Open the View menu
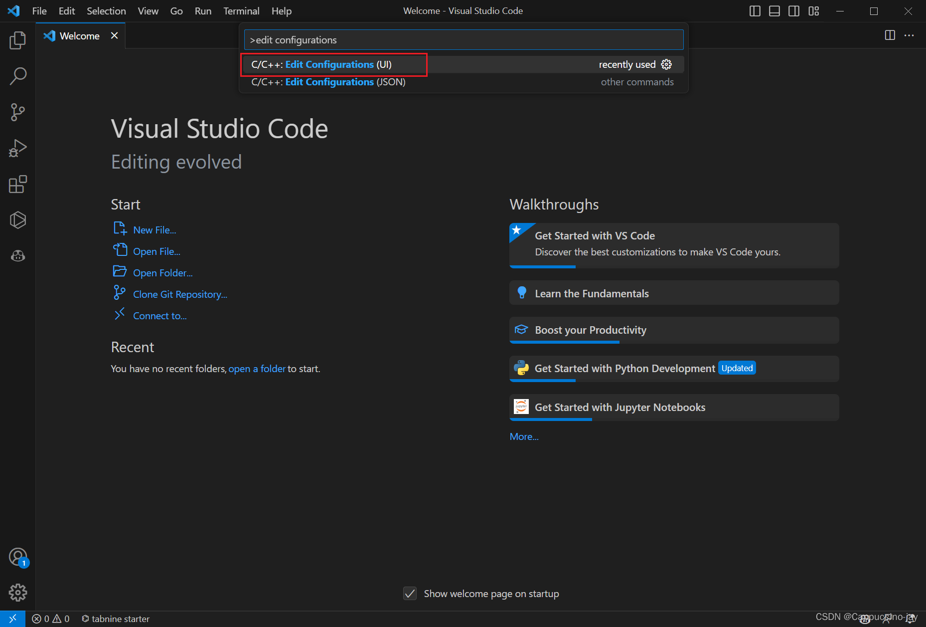The width and height of the screenshot is (926, 627). [148, 11]
